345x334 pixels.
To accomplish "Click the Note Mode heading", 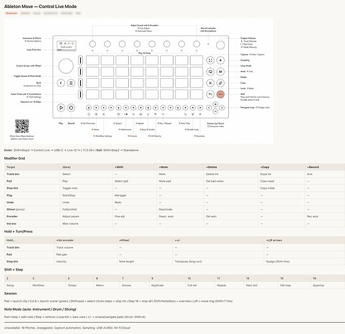I will (x=40, y=309).
